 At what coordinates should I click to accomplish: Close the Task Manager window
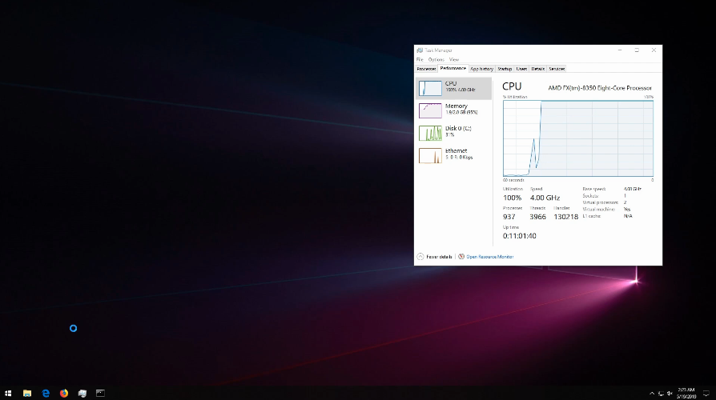pos(654,50)
